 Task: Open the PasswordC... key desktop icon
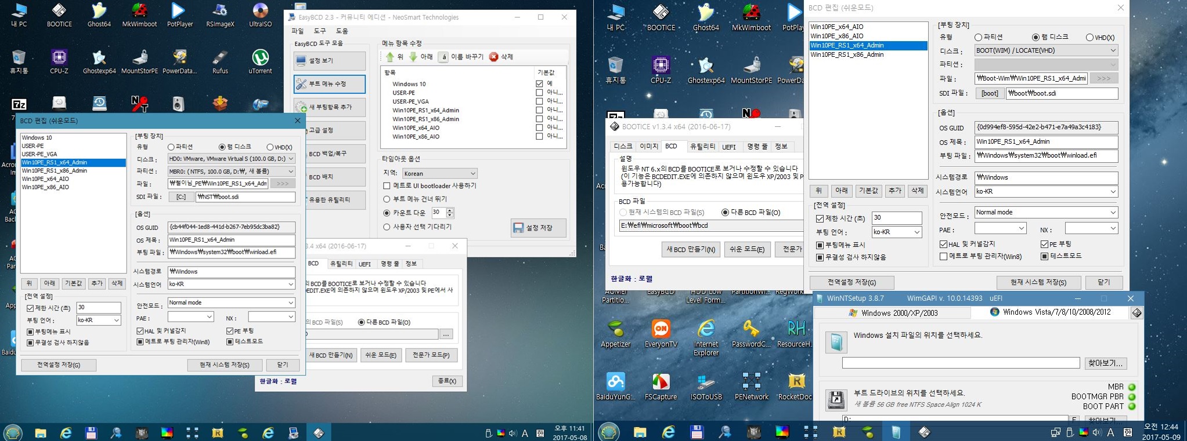pos(751,334)
